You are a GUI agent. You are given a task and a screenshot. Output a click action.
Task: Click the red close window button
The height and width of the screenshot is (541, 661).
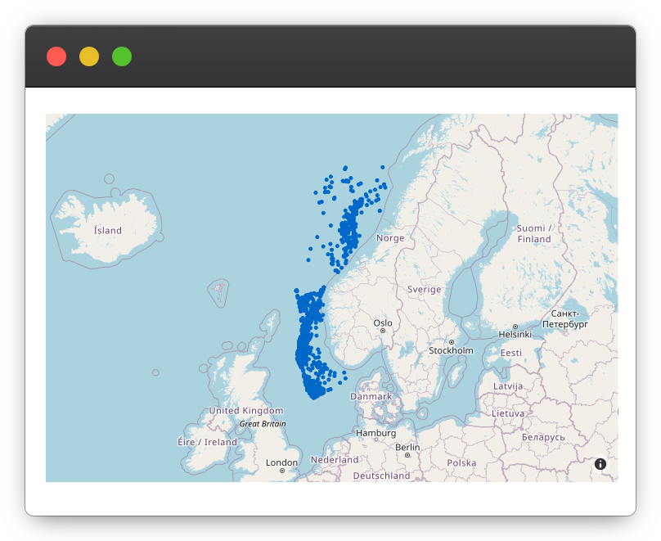coord(56,56)
